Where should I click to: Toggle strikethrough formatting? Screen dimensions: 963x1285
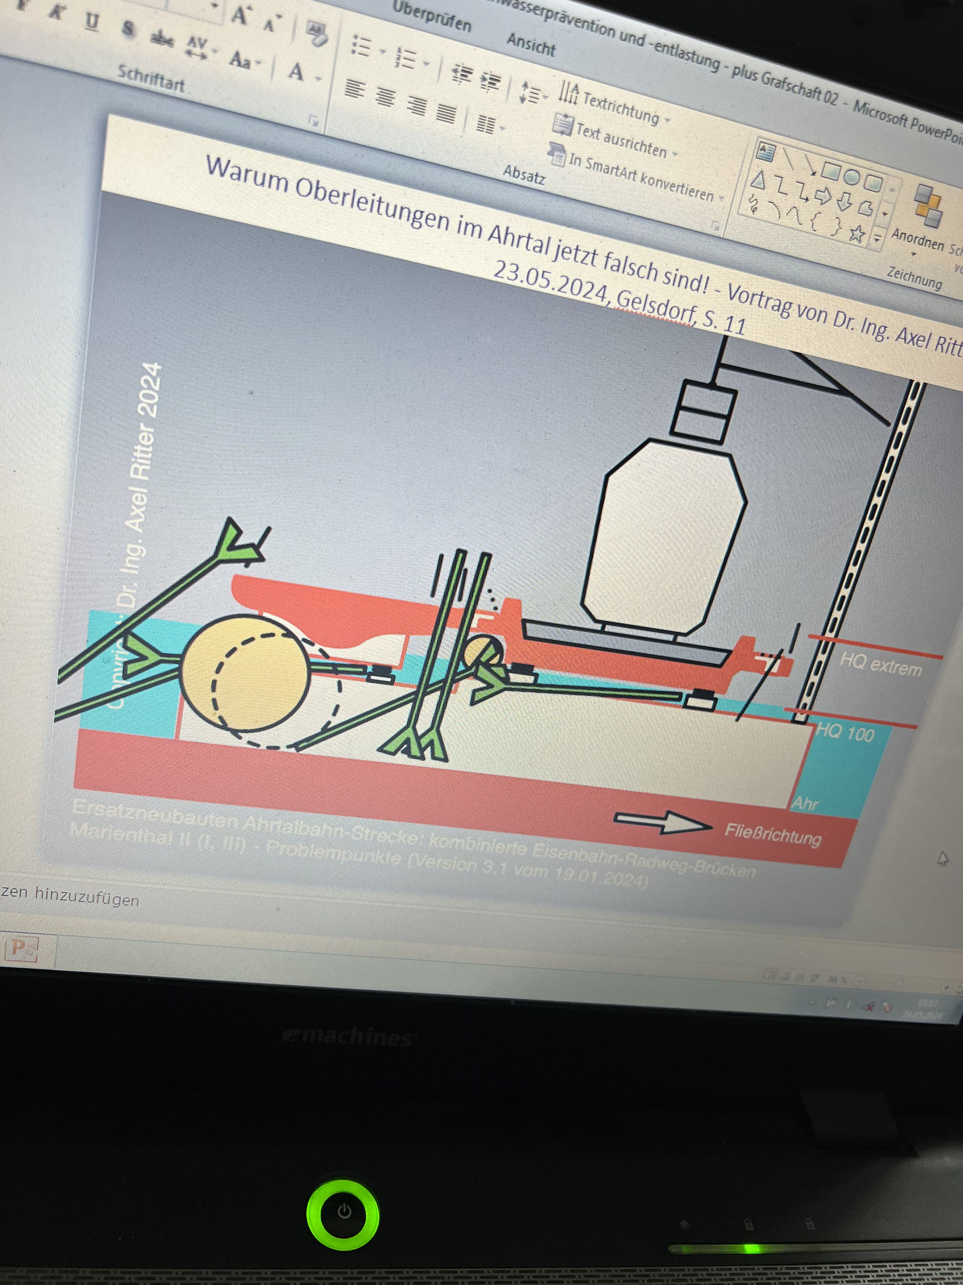162,39
